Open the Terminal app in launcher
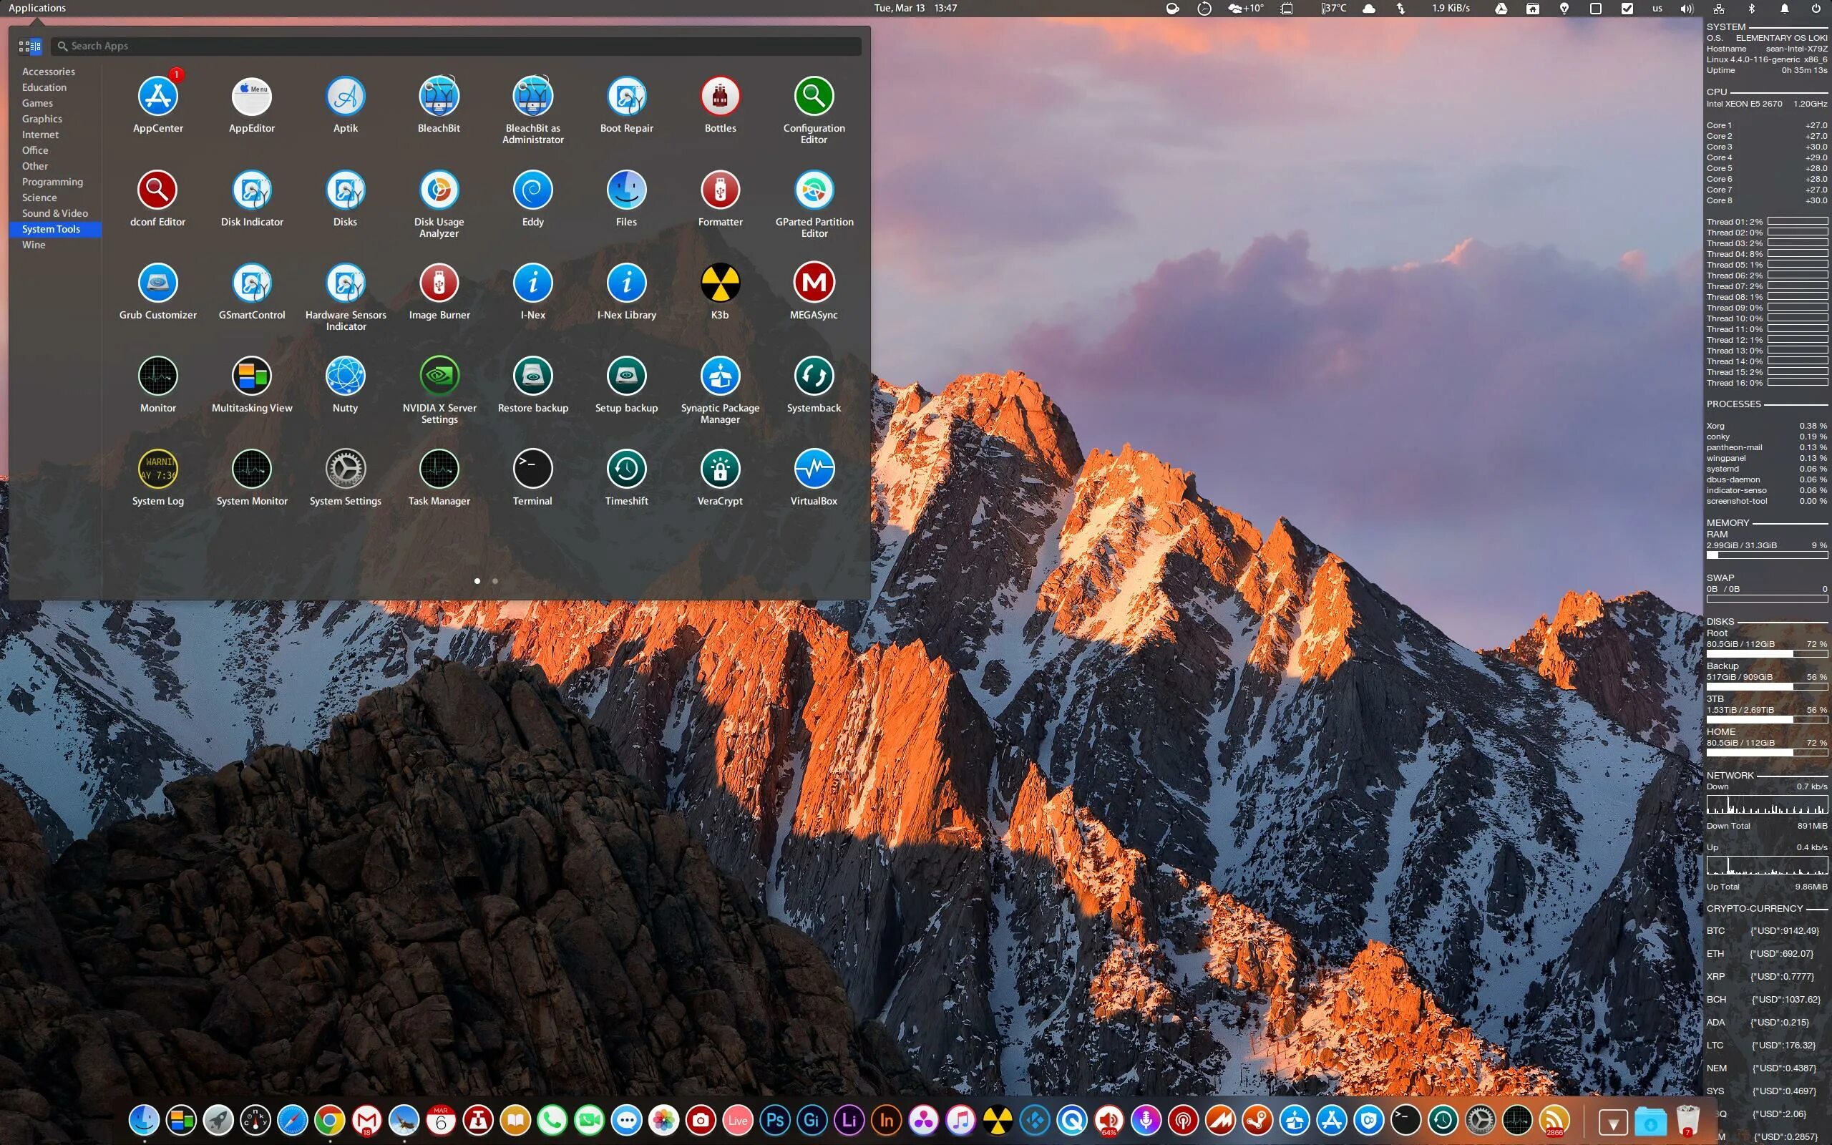 [x=532, y=469]
